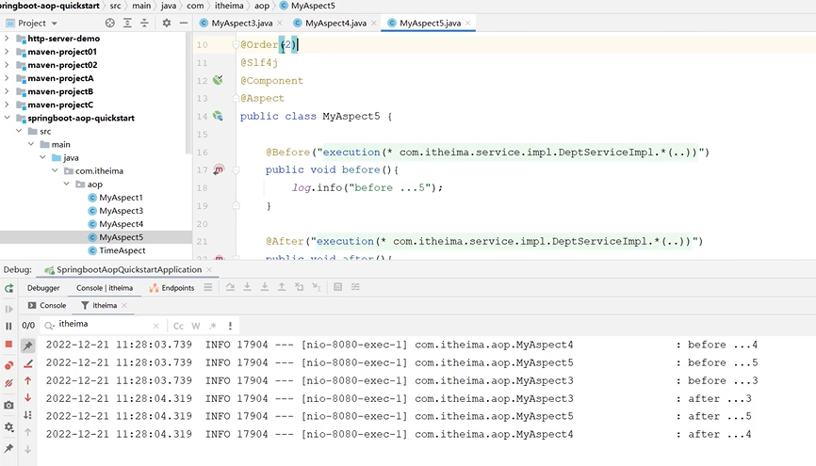Expand maven-projectA node

7,78
